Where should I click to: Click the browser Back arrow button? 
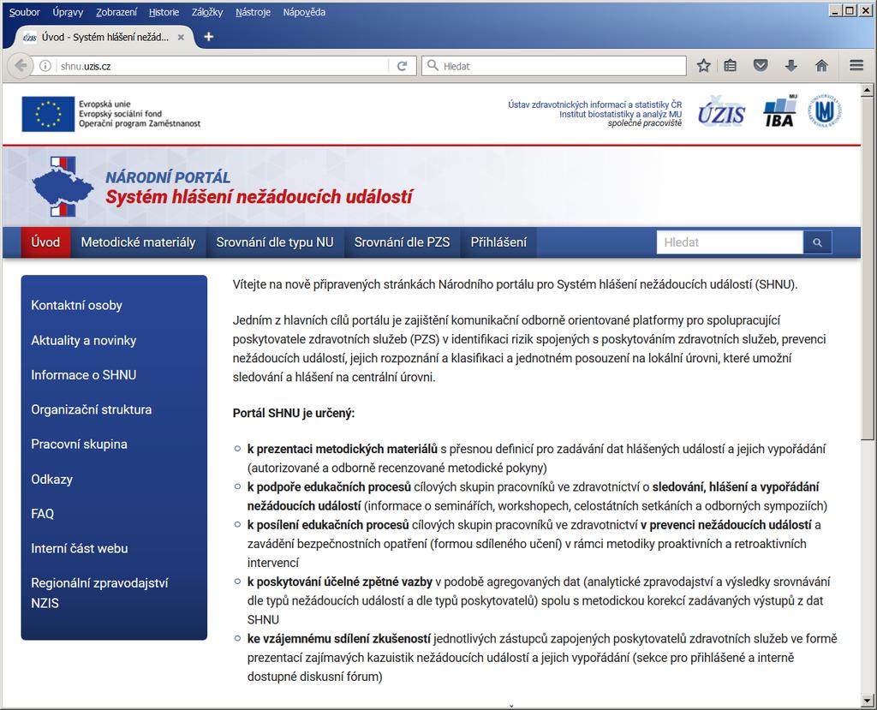click(x=21, y=65)
